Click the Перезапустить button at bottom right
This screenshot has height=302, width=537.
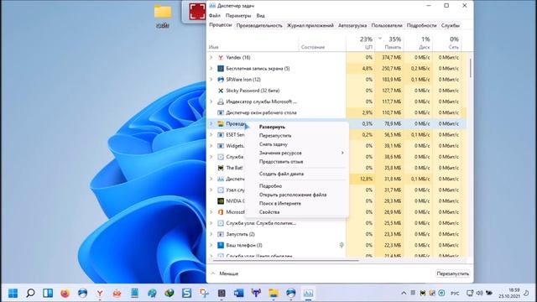[x=453, y=274]
